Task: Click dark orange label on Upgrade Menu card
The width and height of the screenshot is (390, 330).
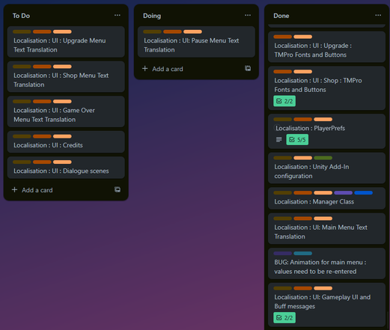Action: click(x=42, y=31)
